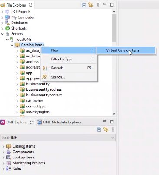Select Lookup Items in ONE Explorer
This screenshot has height=175, width=159.
pos(23,157)
